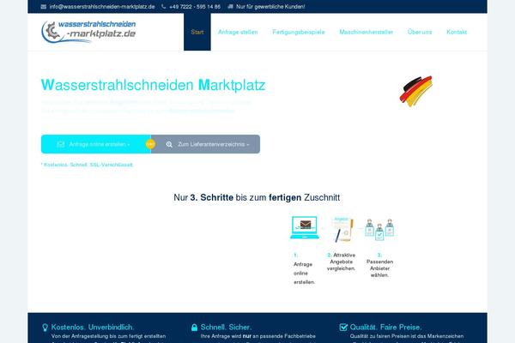
Task: Click the phone icon in the top bar
Action: tap(163, 7)
